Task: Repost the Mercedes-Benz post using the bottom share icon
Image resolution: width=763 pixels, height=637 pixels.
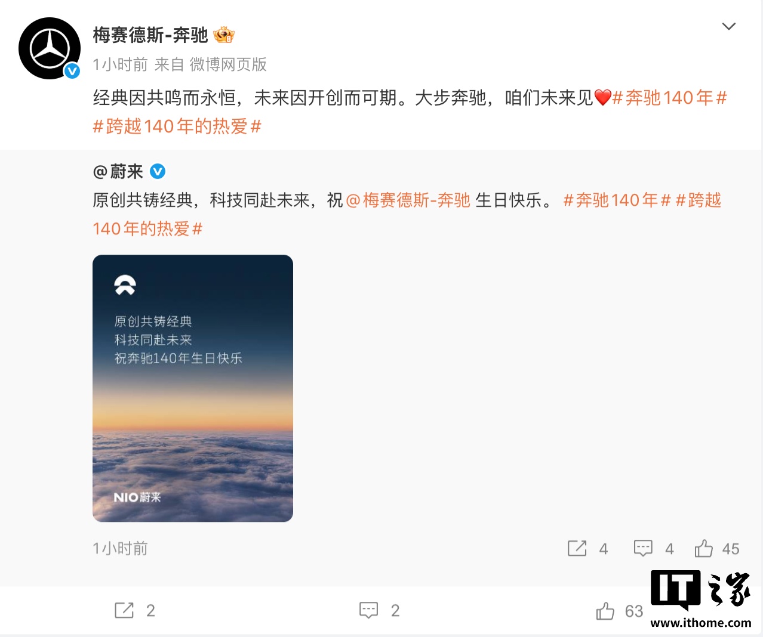Action: 124,610
